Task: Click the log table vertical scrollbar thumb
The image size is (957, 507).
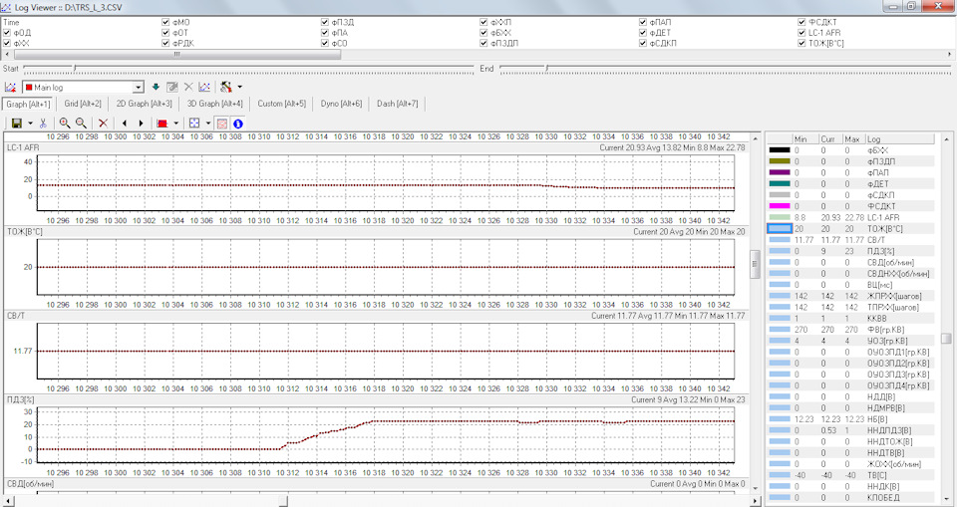Action: [945, 338]
